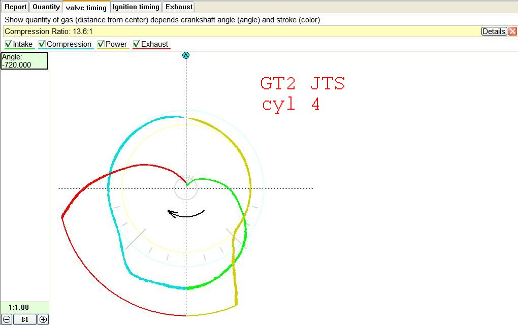Image resolution: width=518 pixels, height=325 pixels.
Task: Click the zoom in plus icon
Action: pos(43,319)
